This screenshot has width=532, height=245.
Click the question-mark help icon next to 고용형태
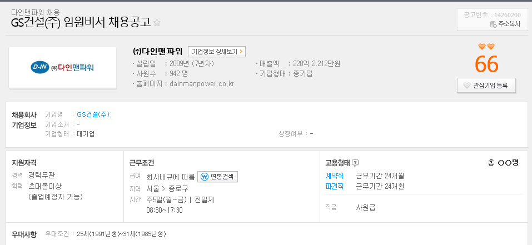[355, 163]
